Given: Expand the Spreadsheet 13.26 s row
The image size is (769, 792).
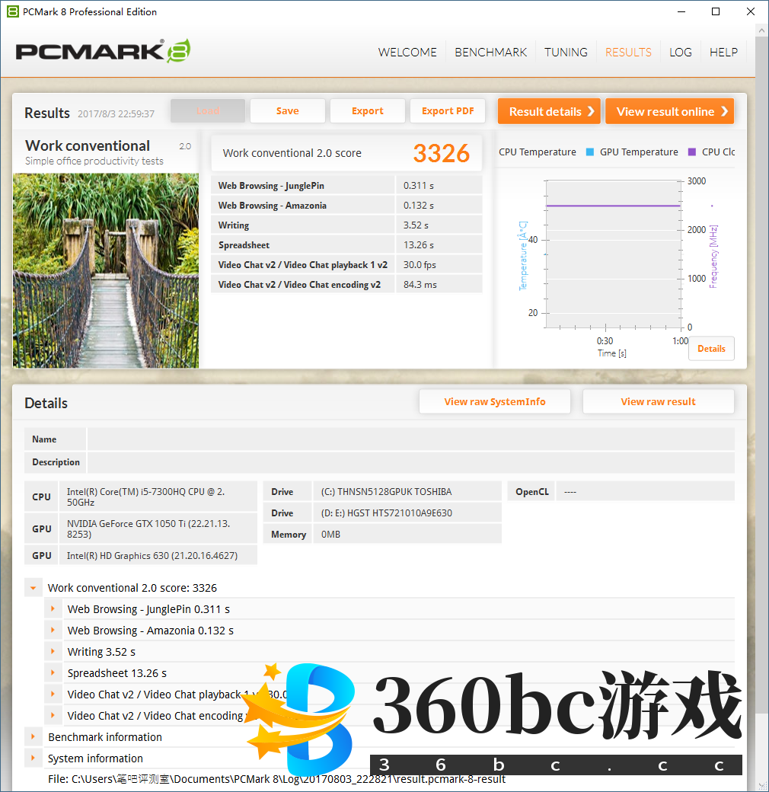Looking at the screenshot, I should [53, 673].
